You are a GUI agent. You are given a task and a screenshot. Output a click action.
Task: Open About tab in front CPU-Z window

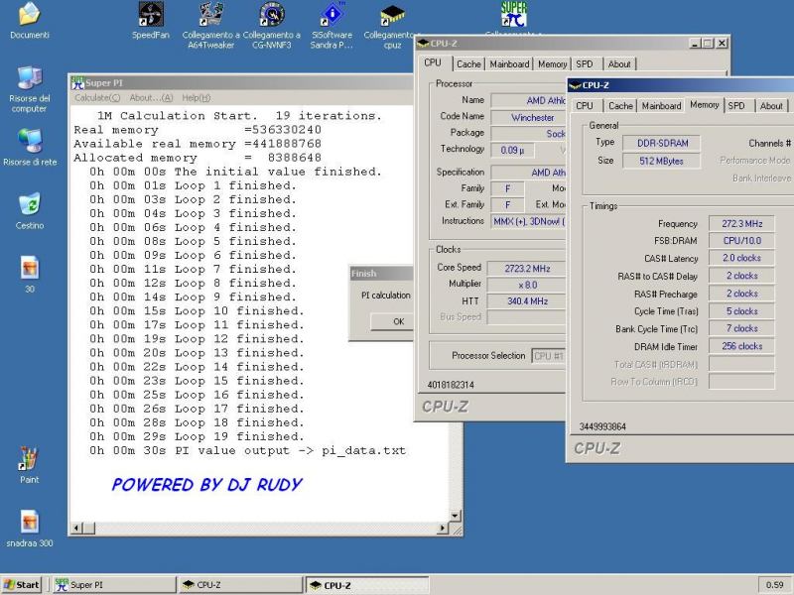point(771,106)
